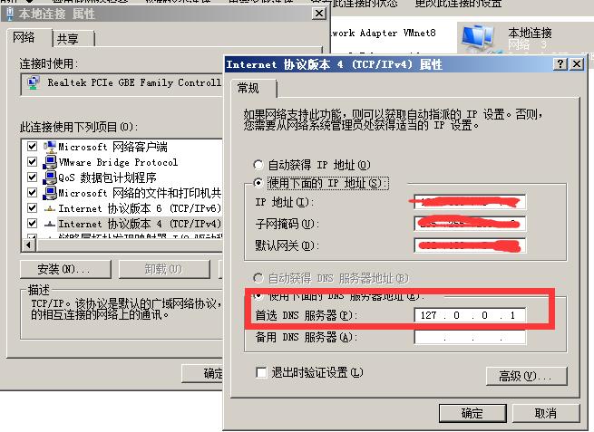Switch to the 共享 tab
The image size is (594, 432).
coord(69,39)
